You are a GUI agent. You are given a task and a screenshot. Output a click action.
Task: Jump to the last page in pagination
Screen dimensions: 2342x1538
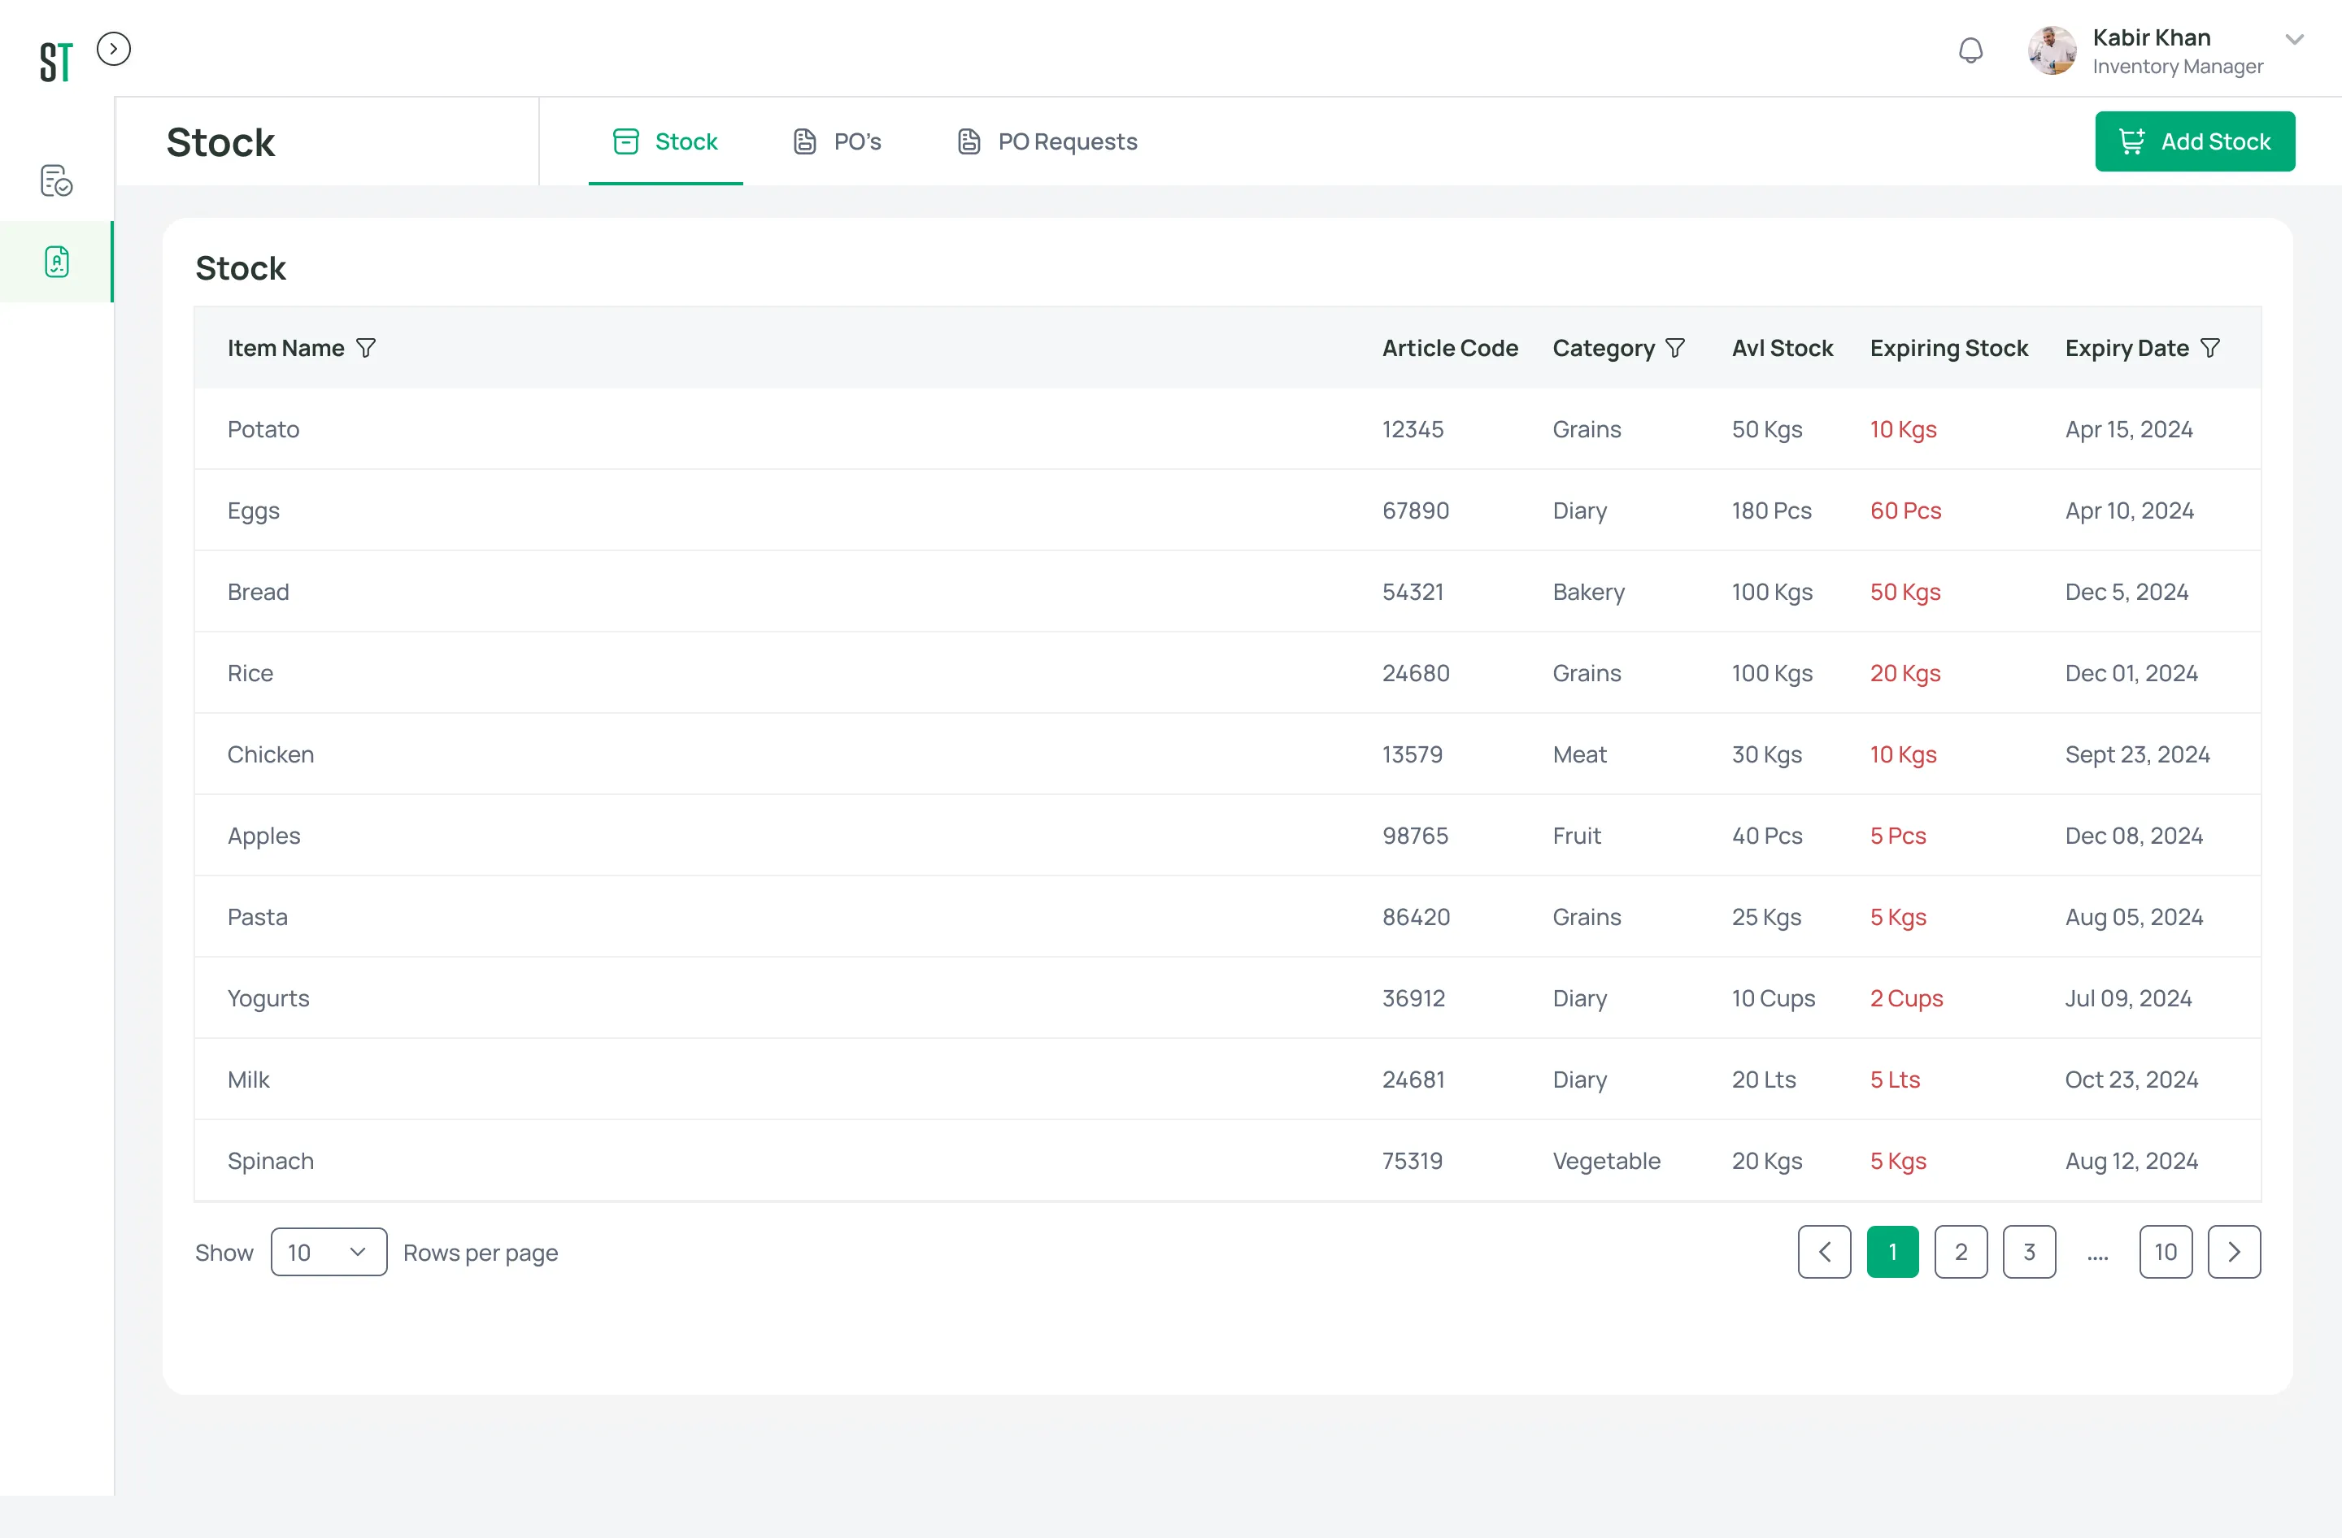tap(2165, 1252)
